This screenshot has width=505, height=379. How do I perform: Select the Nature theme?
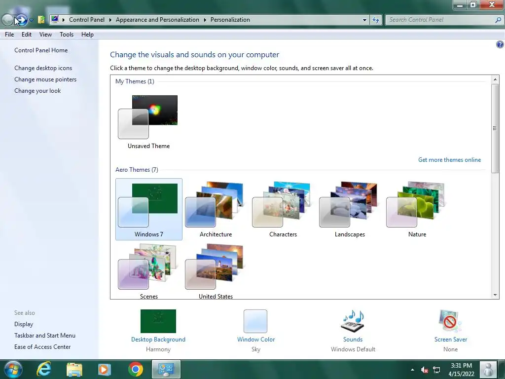click(x=417, y=209)
